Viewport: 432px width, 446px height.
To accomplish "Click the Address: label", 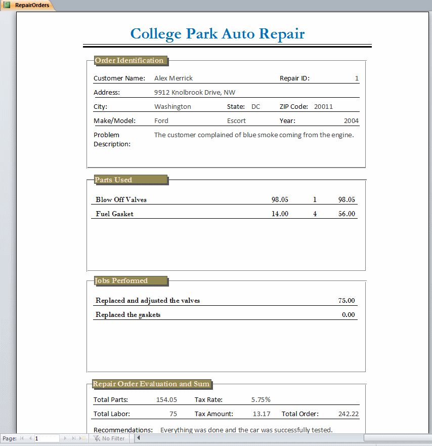I will [107, 93].
